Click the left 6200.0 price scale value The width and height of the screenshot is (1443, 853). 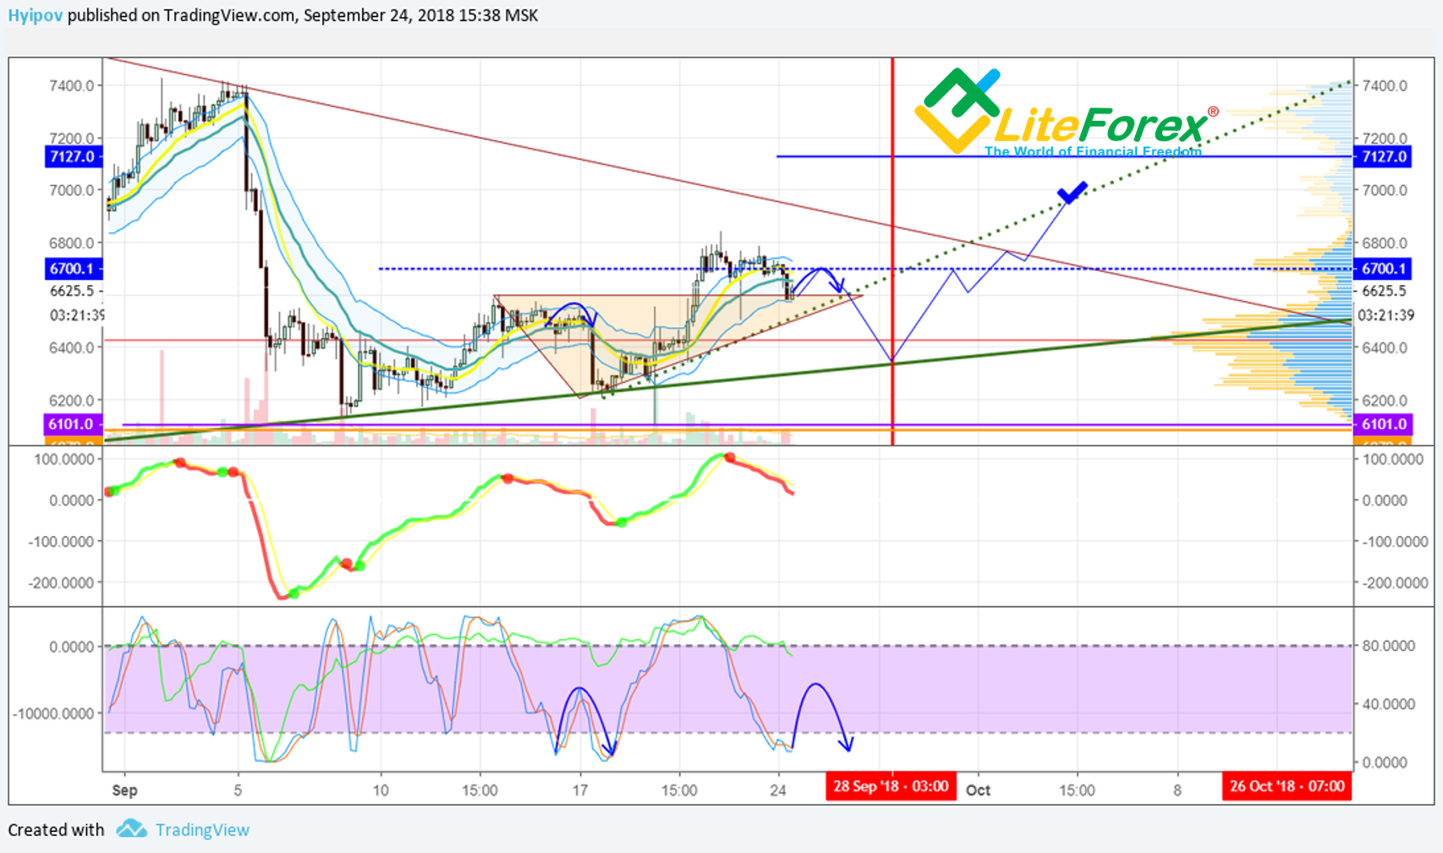[x=72, y=400]
